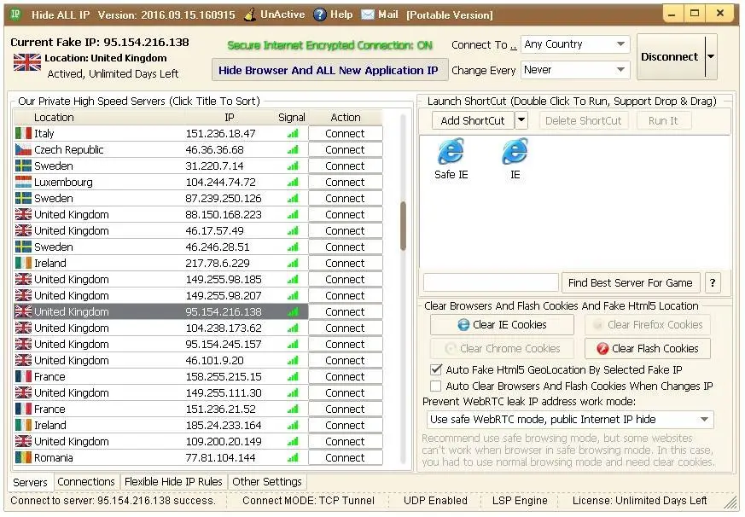This screenshot has height=517, width=745.
Task: Switch to the Connections tab
Action: point(86,482)
